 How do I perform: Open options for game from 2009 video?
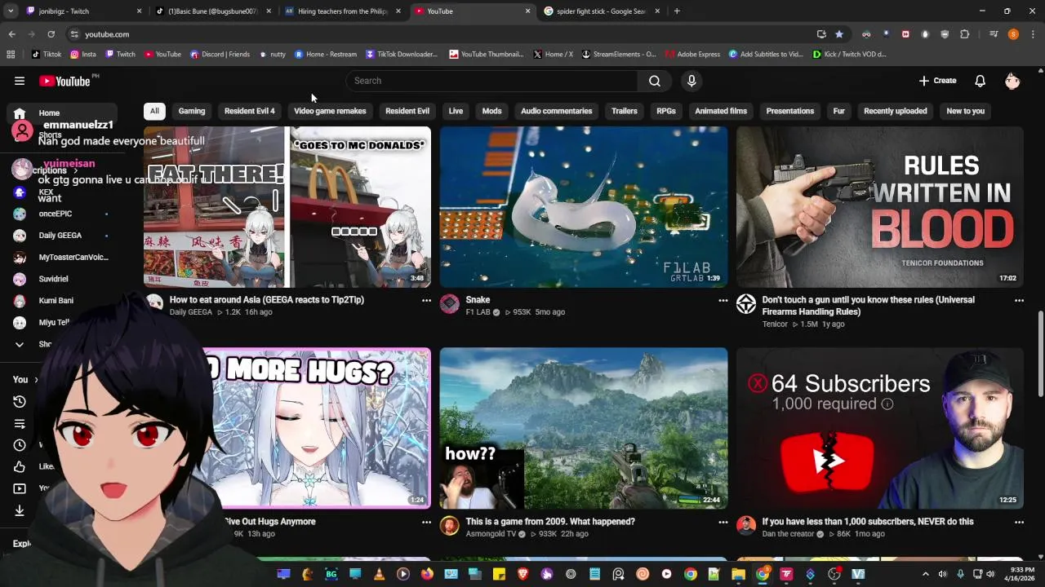tap(723, 522)
